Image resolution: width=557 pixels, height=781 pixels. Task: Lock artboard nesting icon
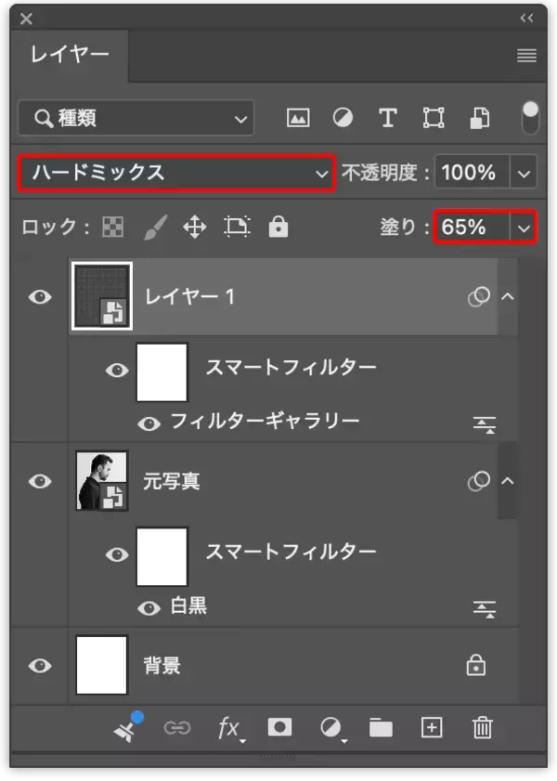(x=237, y=227)
